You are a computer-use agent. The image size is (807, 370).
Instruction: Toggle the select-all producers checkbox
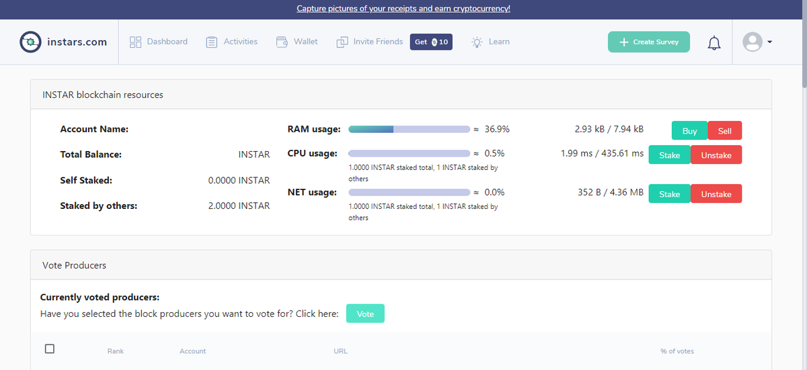tap(49, 349)
